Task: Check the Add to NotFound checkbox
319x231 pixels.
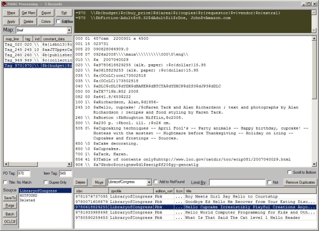Action: click(x=156, y=182)
